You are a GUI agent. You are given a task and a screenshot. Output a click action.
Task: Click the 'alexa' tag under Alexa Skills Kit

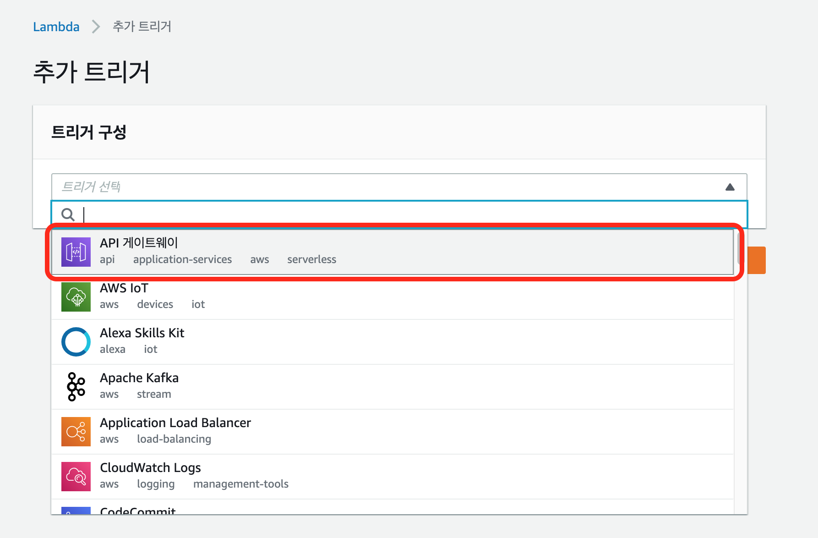point(113,349)
